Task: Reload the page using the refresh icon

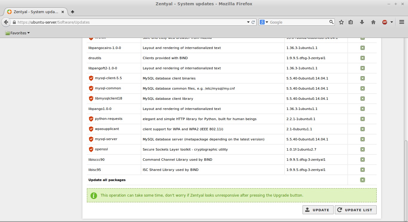Action: pos(253,22)
